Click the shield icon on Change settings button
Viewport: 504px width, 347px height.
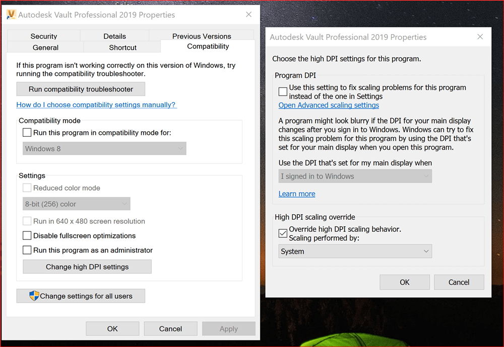click(34, 296)
